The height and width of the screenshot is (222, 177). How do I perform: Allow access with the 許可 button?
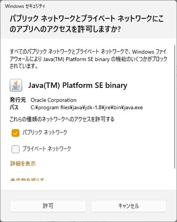[48, 206]
